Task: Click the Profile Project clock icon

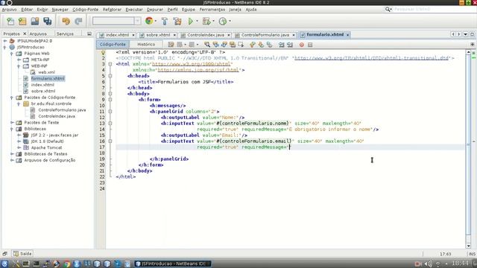Action: point(223,22)
